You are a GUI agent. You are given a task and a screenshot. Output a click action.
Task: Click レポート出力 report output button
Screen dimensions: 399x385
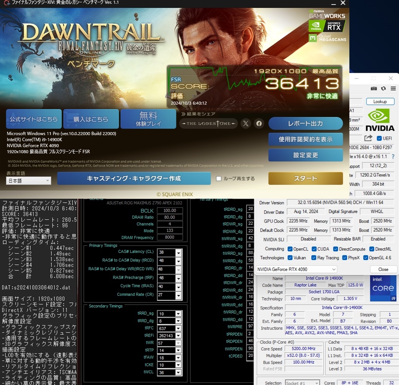coord(305,123)
